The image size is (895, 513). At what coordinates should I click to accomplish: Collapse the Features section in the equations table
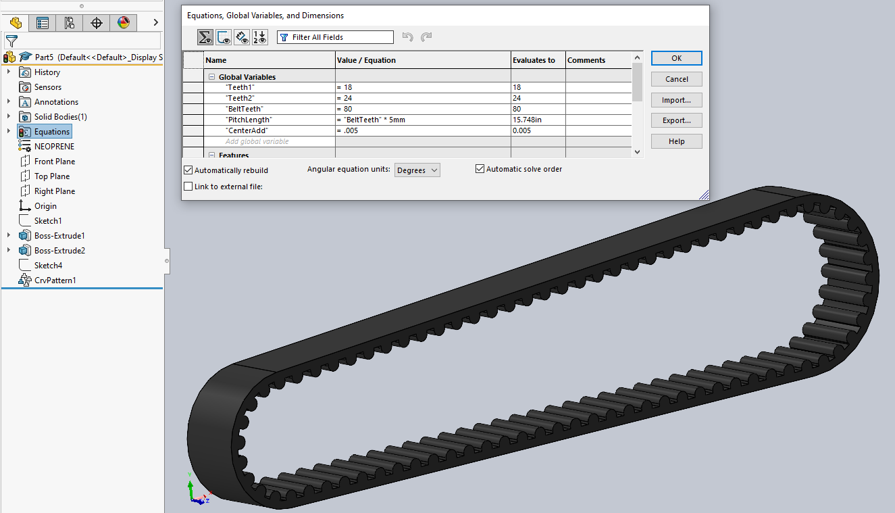pyautogui.click(x=211, y=155)
